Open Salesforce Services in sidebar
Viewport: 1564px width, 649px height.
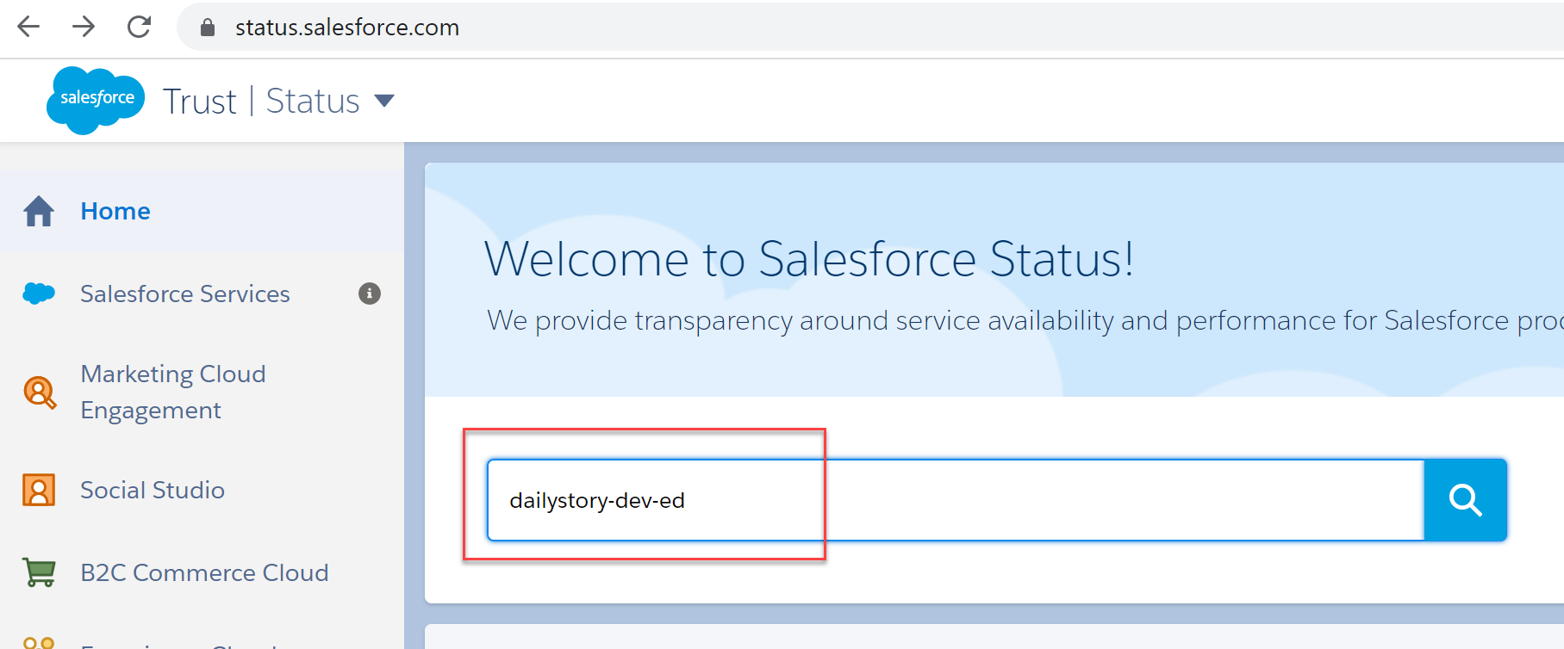click(185, 294)
